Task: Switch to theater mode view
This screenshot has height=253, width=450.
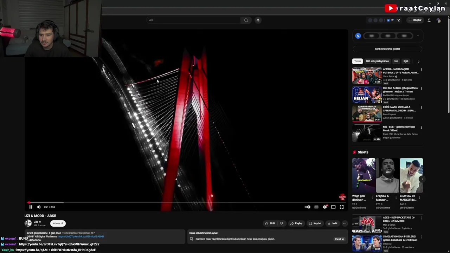Action: 333,207
